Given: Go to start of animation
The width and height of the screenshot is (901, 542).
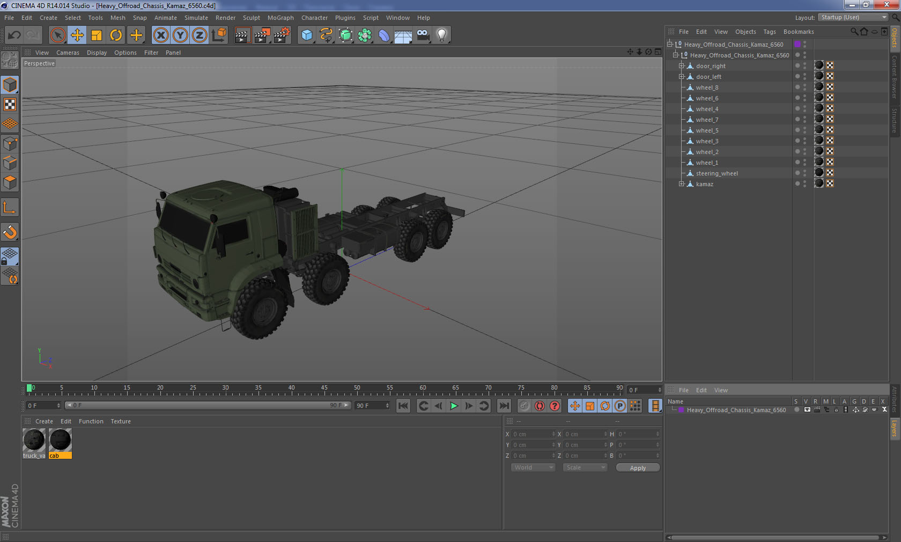Looking at the screenshot, I should click(x=403, y=406).
